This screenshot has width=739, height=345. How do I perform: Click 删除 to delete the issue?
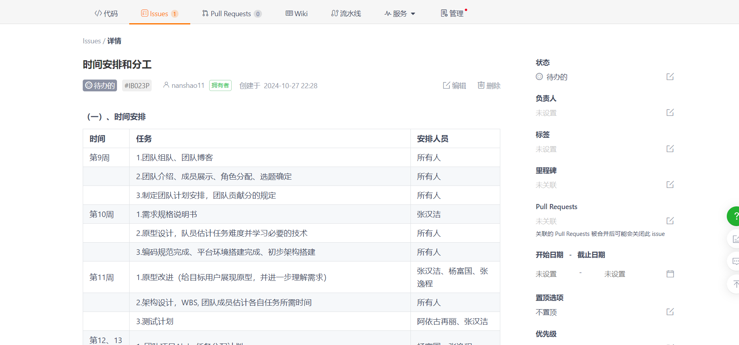pyautogui.click(x=489, y=85)
